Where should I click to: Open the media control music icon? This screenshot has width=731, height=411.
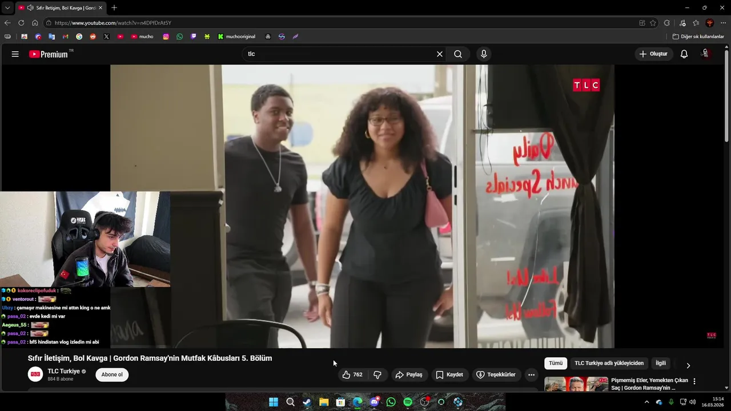tap(682, 23)
